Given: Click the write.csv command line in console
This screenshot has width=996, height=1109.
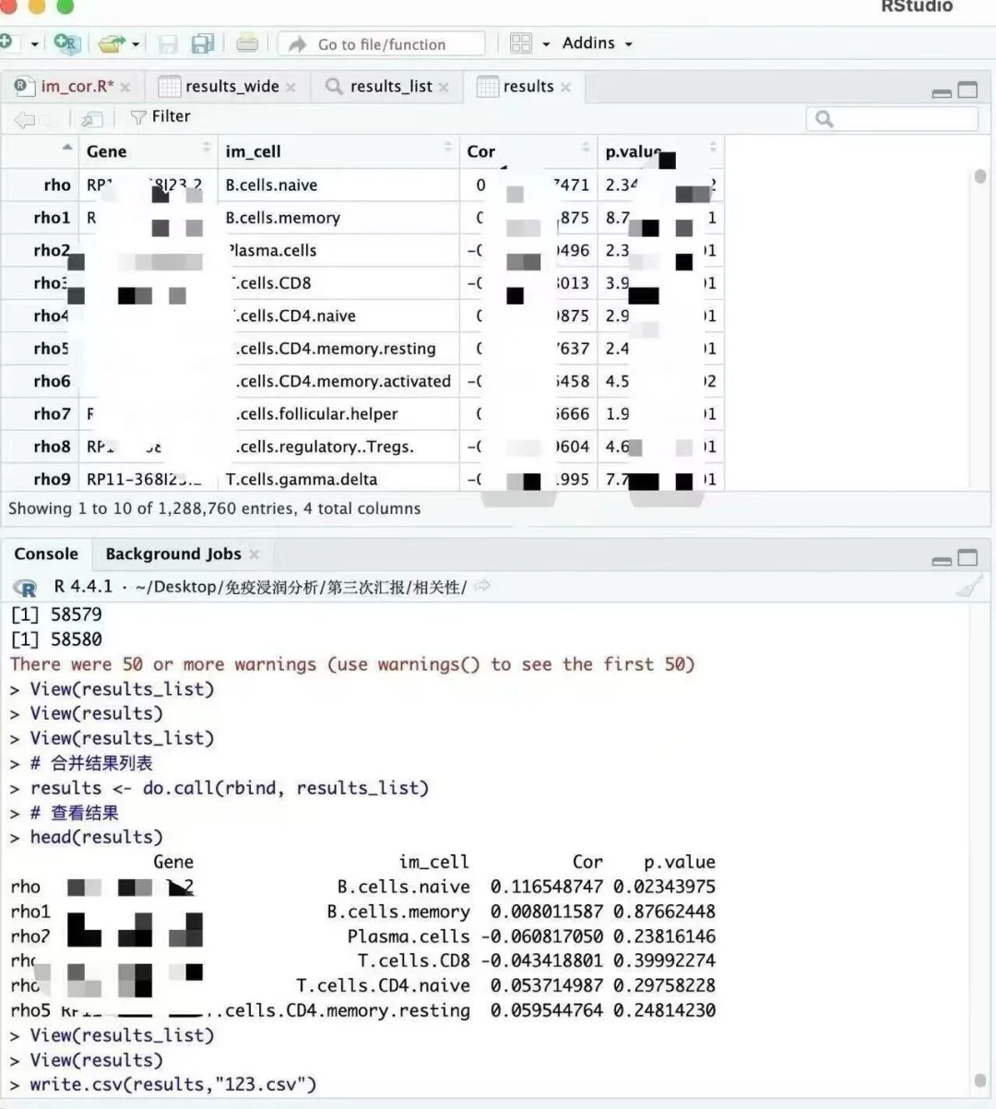Looking at the screenshot, I should click(x=172, y=1084).
